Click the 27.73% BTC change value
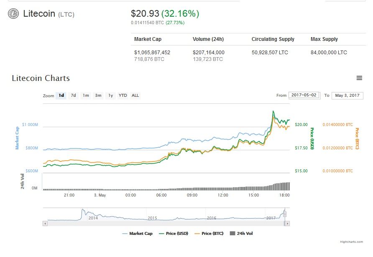Viewport: 373px width, 257px height. pos(175,23)
